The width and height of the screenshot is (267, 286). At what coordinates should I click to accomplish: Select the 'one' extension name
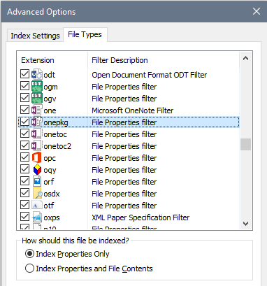click(x=50, y=110)
